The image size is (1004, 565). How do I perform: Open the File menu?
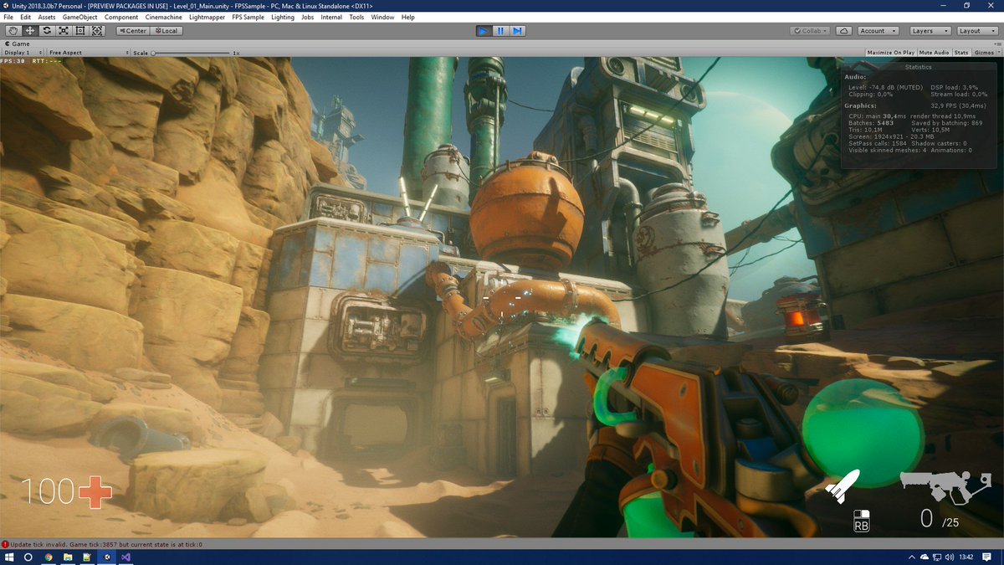[x=8, y=17]
